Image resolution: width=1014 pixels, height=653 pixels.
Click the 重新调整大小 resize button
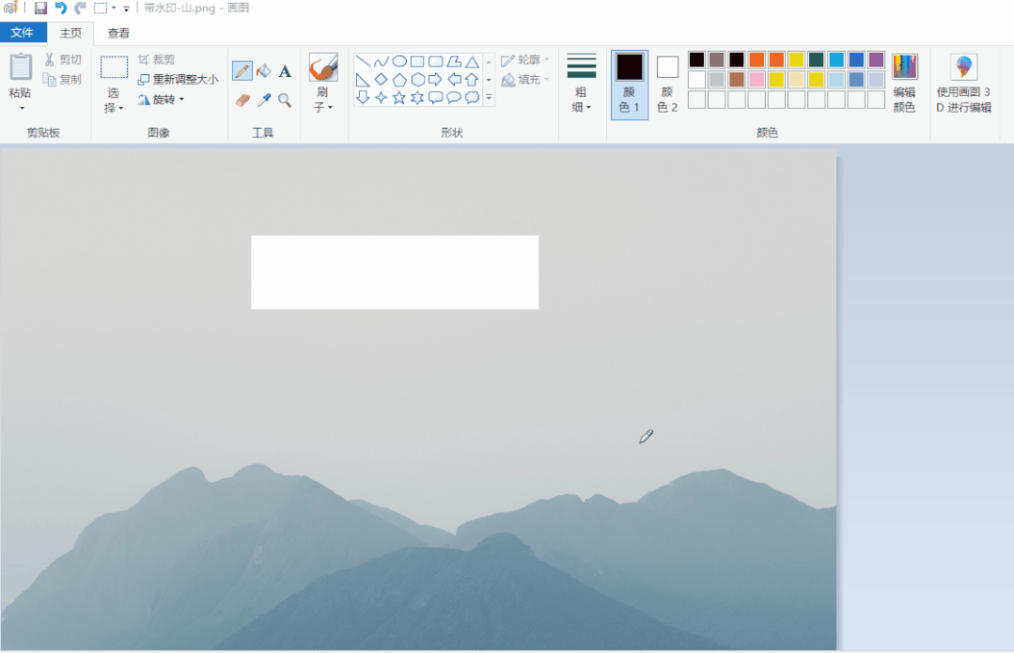pos(179,80)
